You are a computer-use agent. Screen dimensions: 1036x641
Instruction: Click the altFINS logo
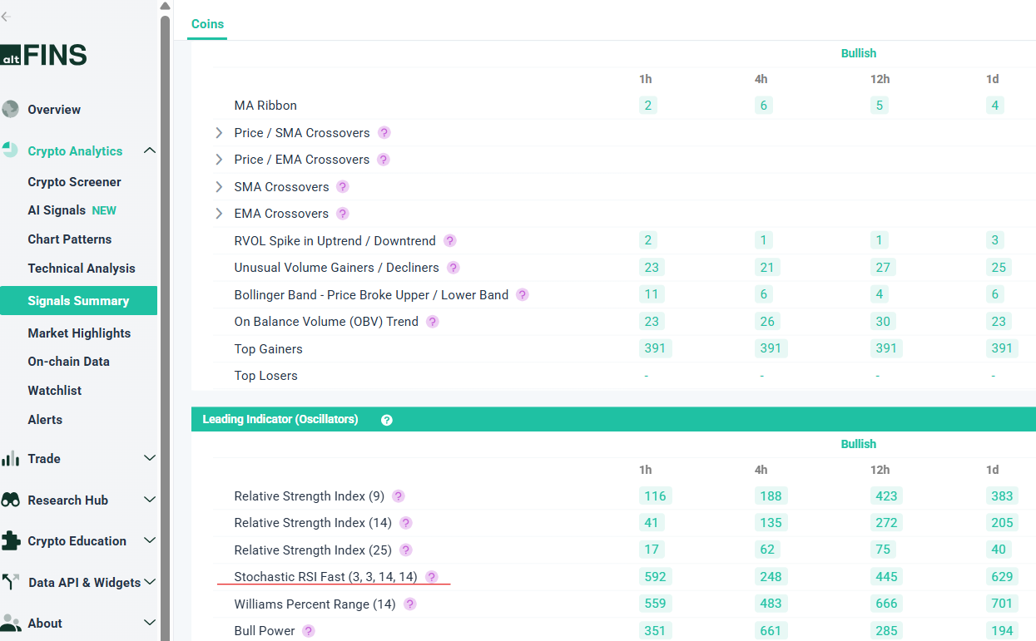point(44,56)
